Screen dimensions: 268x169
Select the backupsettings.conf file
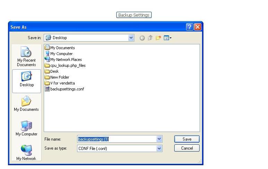tap(64, 89)
